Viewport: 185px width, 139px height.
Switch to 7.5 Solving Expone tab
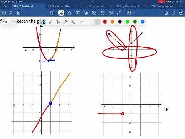tap(163, 6)
